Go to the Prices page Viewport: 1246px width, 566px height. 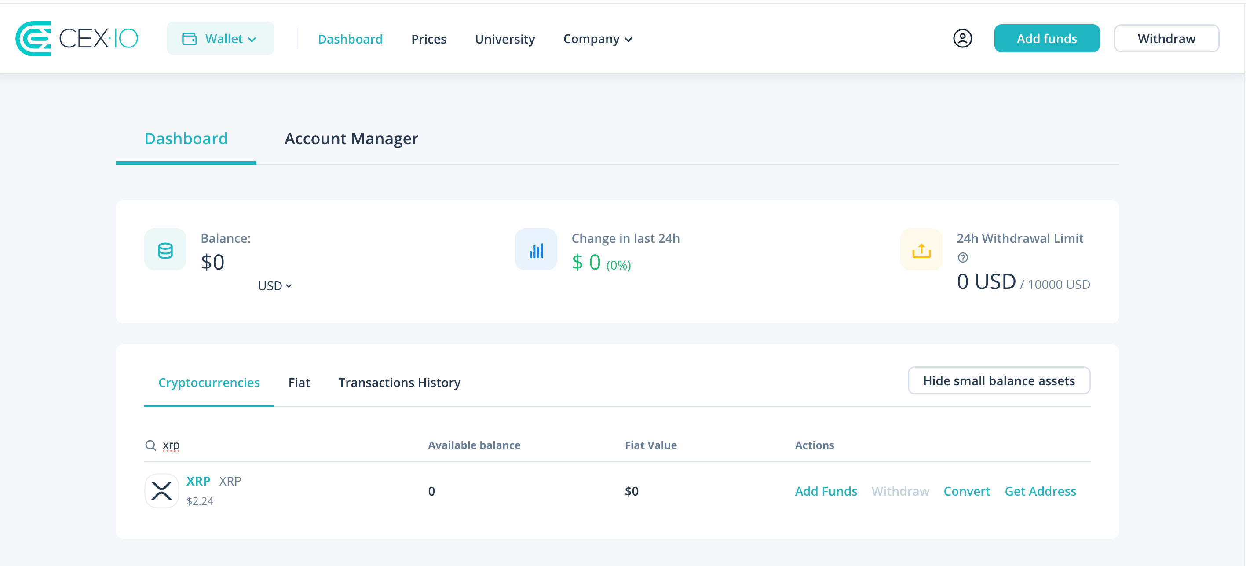(428, 39)
